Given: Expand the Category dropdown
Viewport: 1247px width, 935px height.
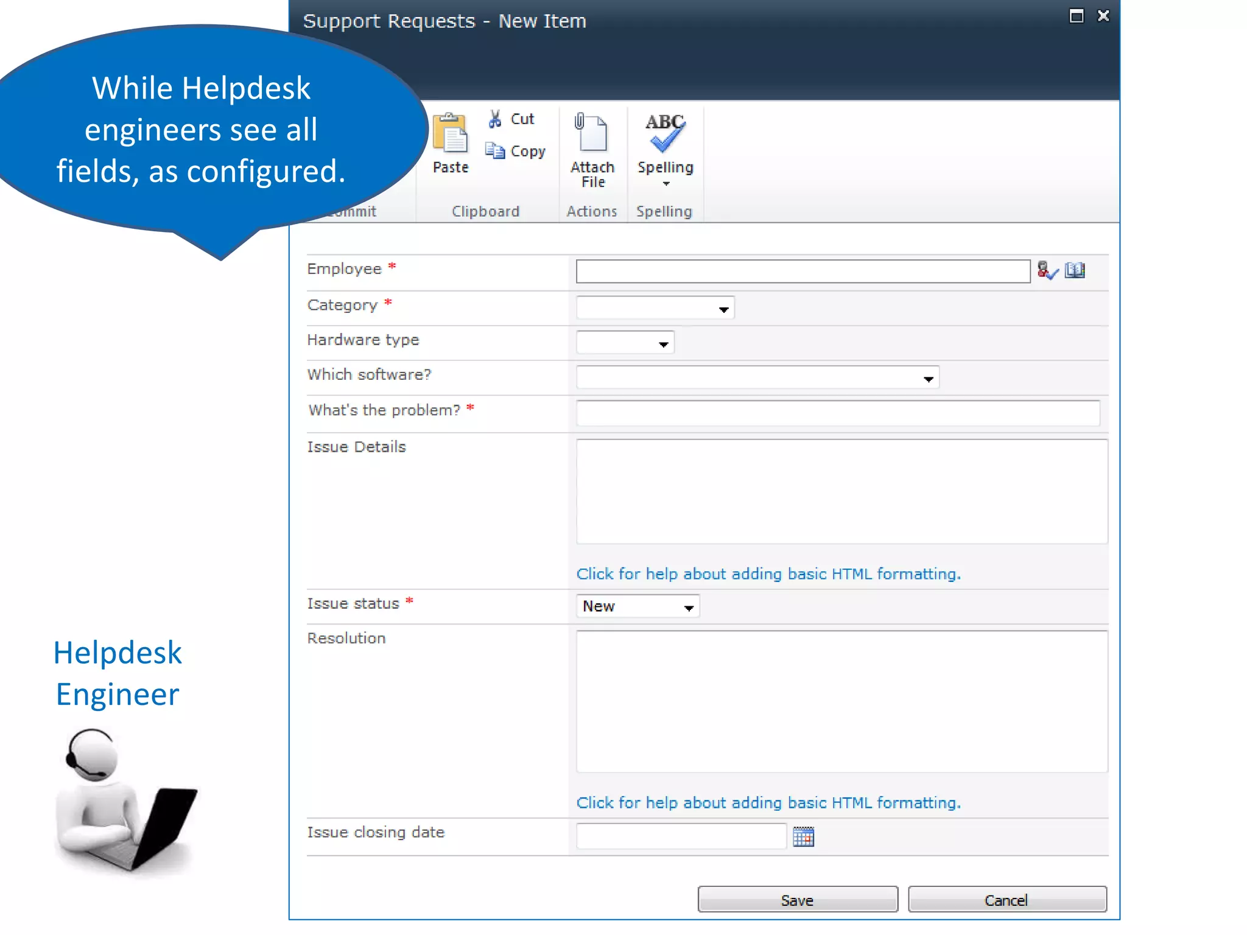Looking at the screenshot, I should click(x=655, y=308).
